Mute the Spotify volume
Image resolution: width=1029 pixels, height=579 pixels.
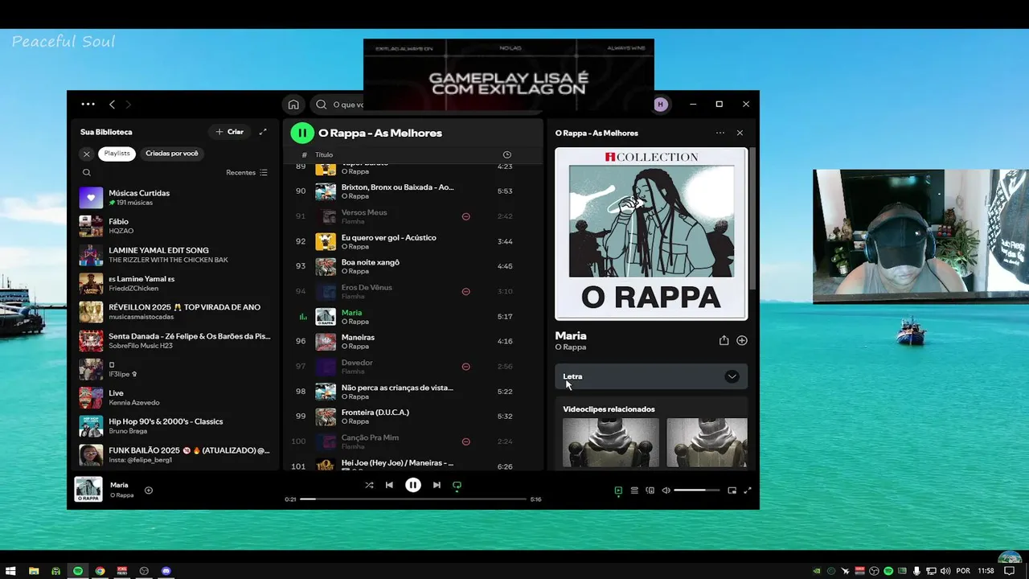666,491
